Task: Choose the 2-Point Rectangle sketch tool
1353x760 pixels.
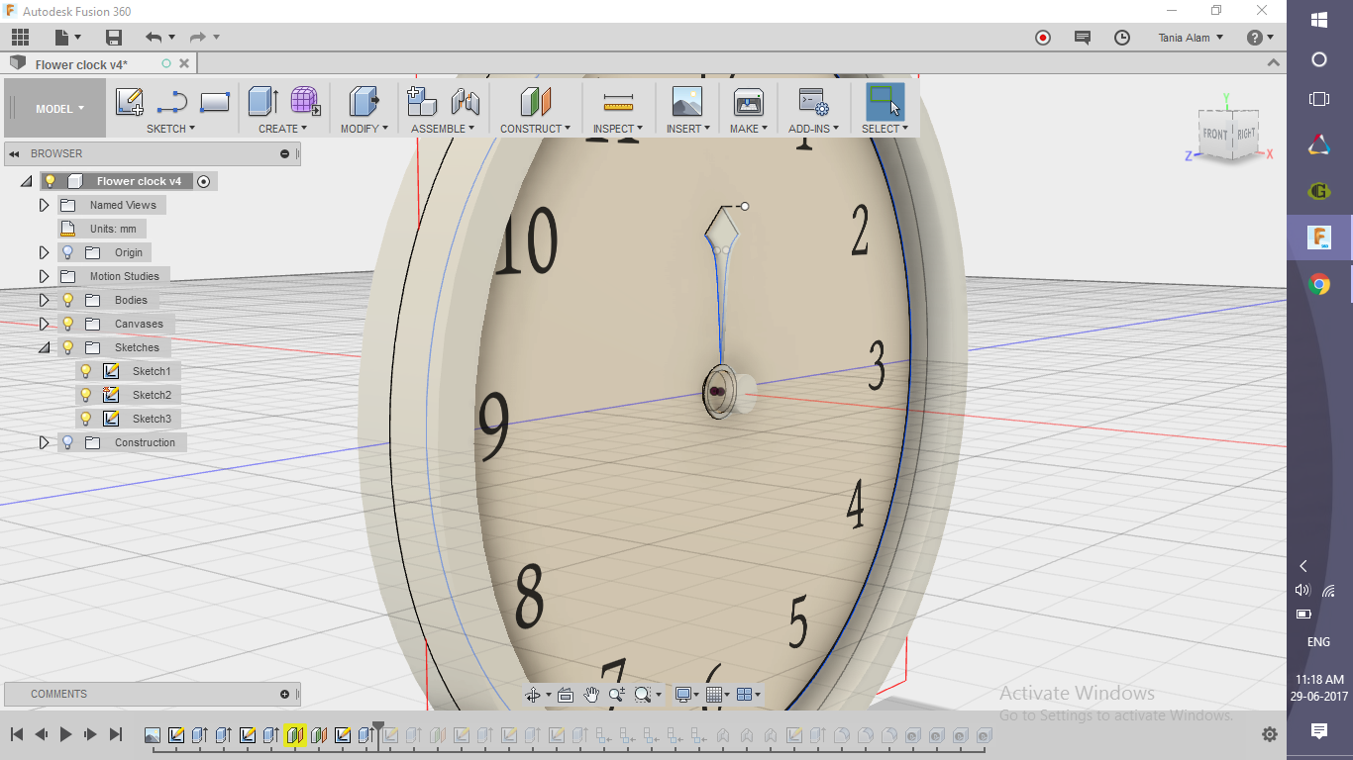Action: pyautogui.click(x=215, y=102)
